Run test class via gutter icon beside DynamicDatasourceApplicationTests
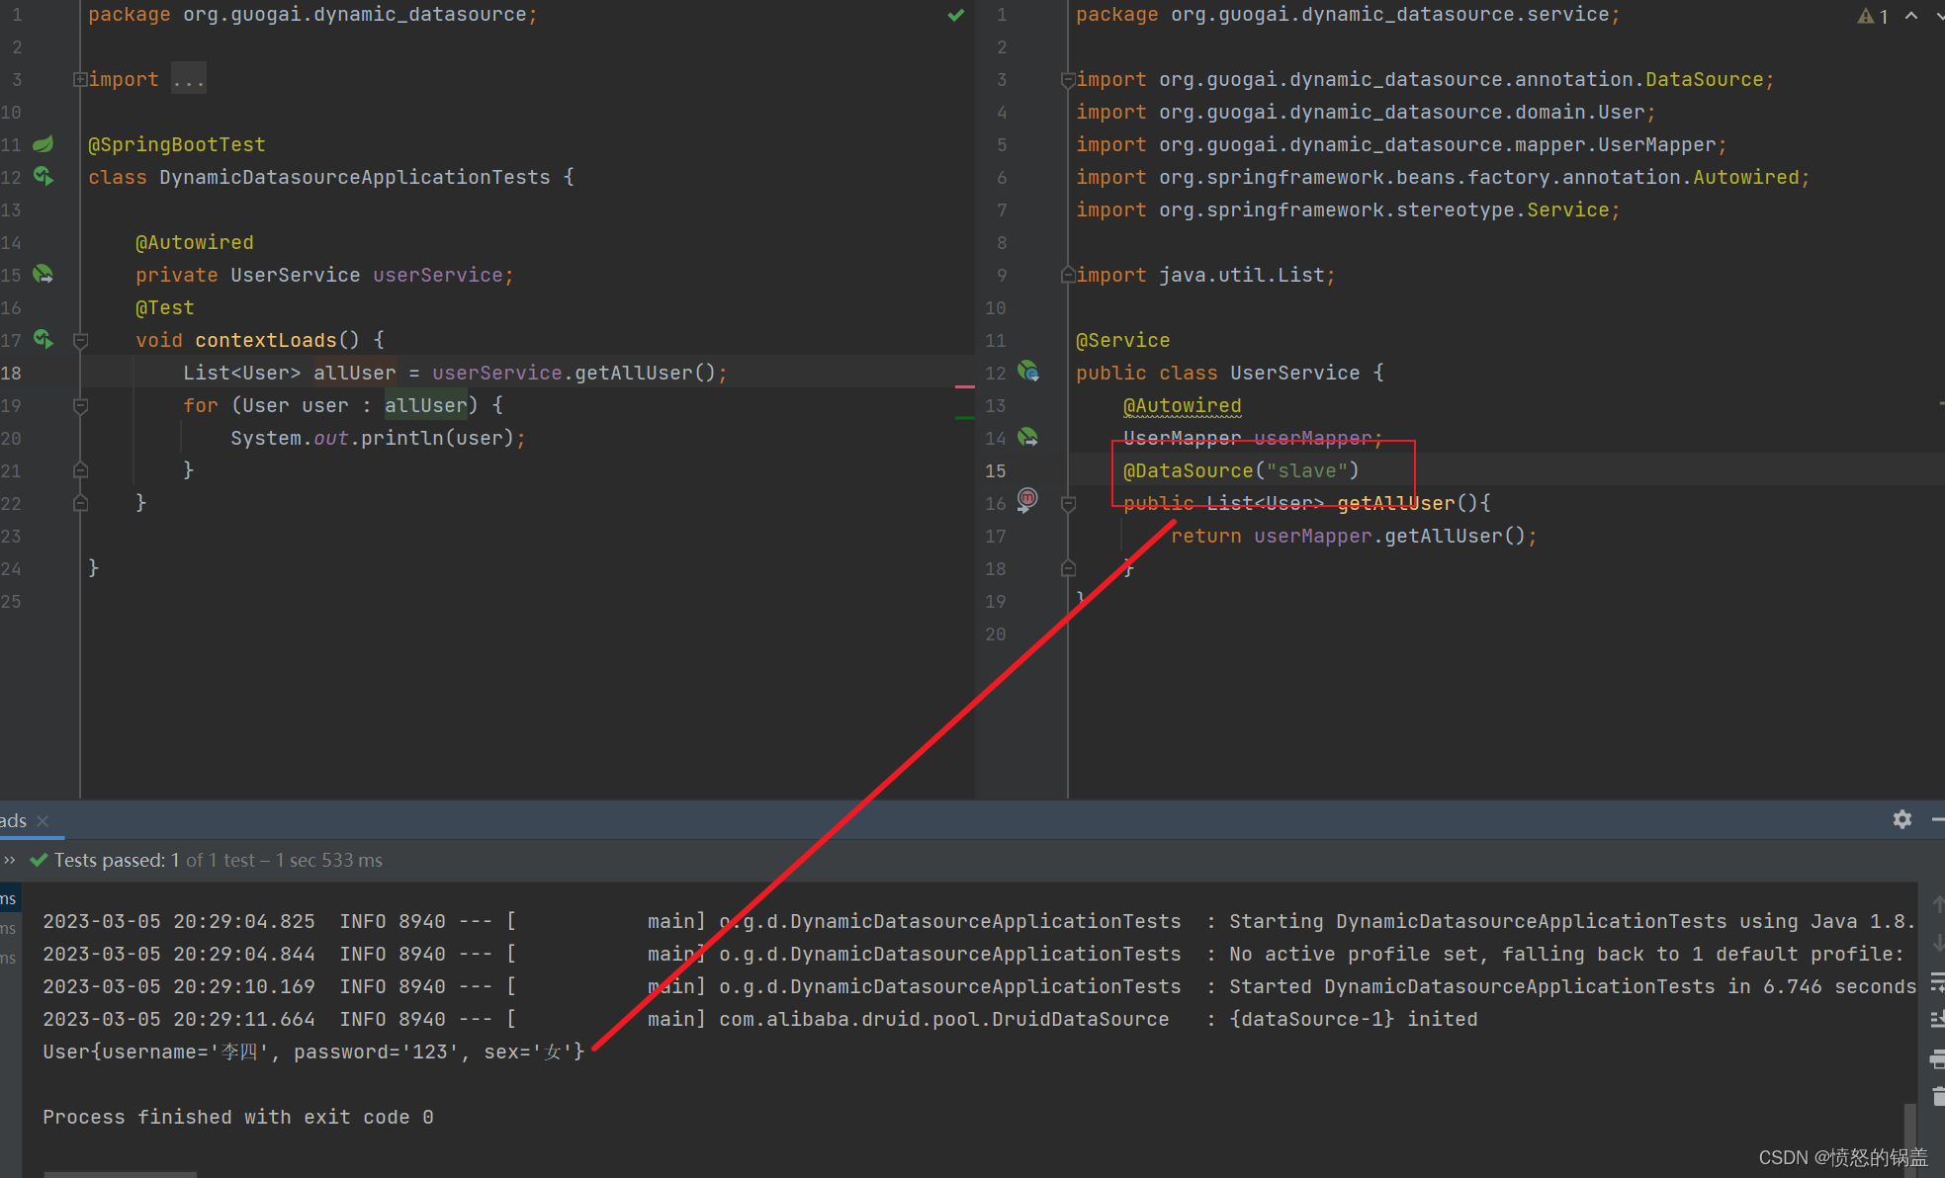This screenshot has width=1945, height=1178. tap(43, 176)
